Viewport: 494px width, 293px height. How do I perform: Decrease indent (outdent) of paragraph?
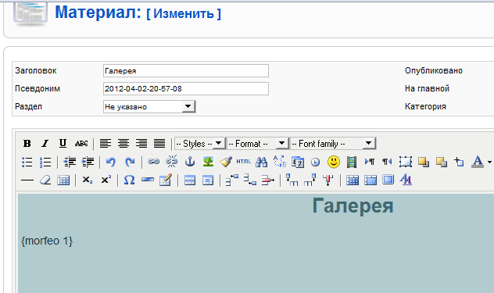(x=70, y=162)
